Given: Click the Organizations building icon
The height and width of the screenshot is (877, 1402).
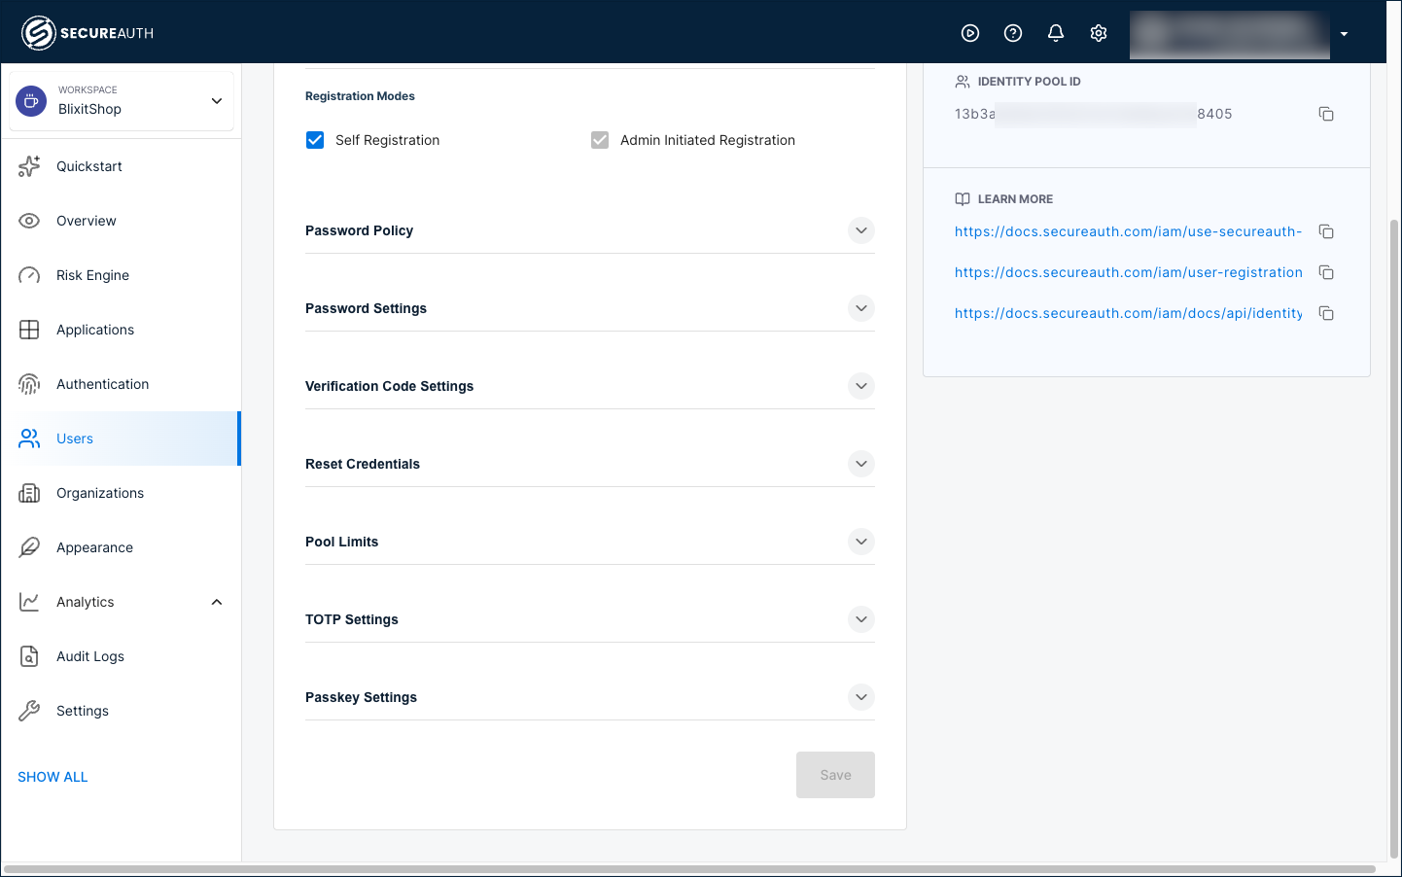Looking at the screenshot, I should (29, 493).
